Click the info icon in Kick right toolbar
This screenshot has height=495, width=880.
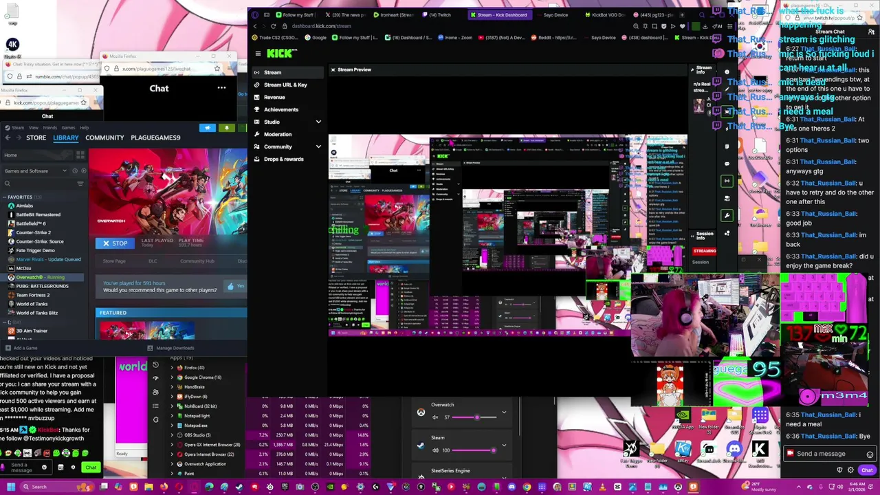727,72
